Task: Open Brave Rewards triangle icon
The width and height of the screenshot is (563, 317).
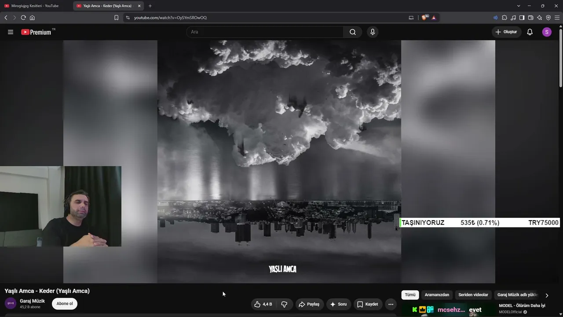Action: 434,18
